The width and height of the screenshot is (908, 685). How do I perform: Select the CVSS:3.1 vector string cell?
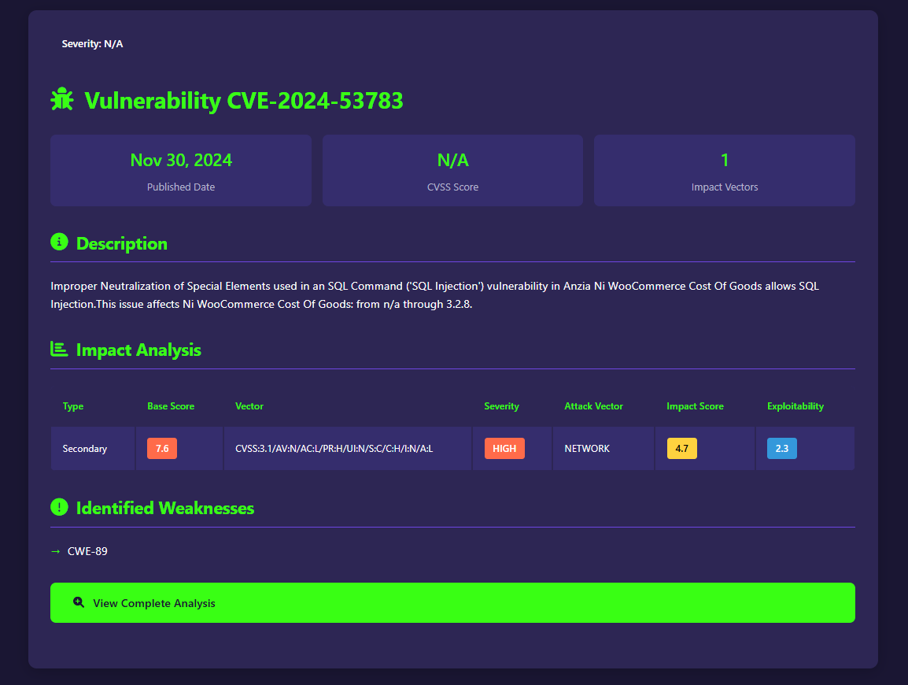[x=348, y=449]
